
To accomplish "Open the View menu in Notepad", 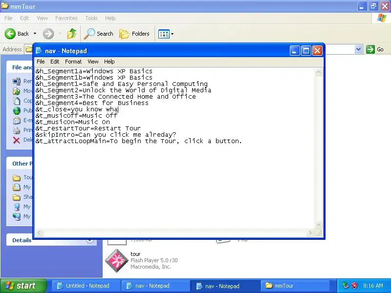I will click(x=93, y=62).
